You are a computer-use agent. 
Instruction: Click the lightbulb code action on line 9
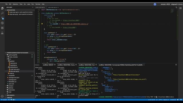42,24
